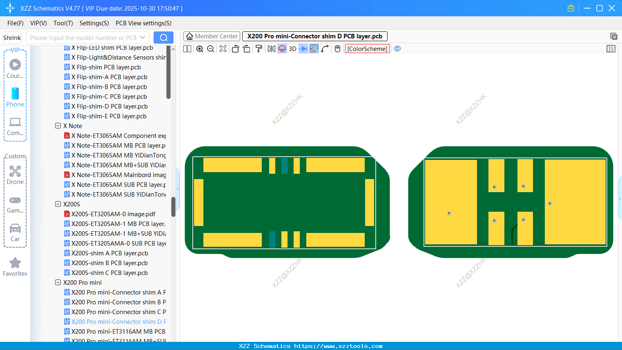622x350 pixels.
Task: Click the Member Center button
Action: [212, 36]
